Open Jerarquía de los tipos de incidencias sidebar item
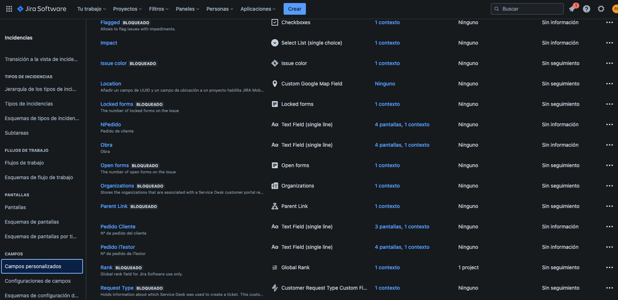618x300 pixels. [x=42, y=90]
